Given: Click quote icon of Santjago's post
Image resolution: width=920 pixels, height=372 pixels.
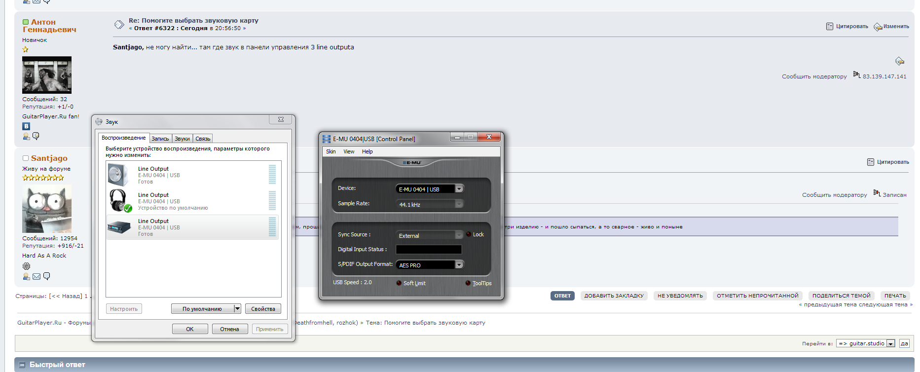Looking at the screenshot, I should click(871, 162).
